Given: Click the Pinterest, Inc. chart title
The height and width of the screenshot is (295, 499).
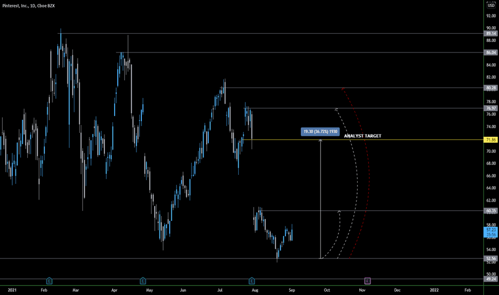Looking at the screenshot, I should pos(28,6).
